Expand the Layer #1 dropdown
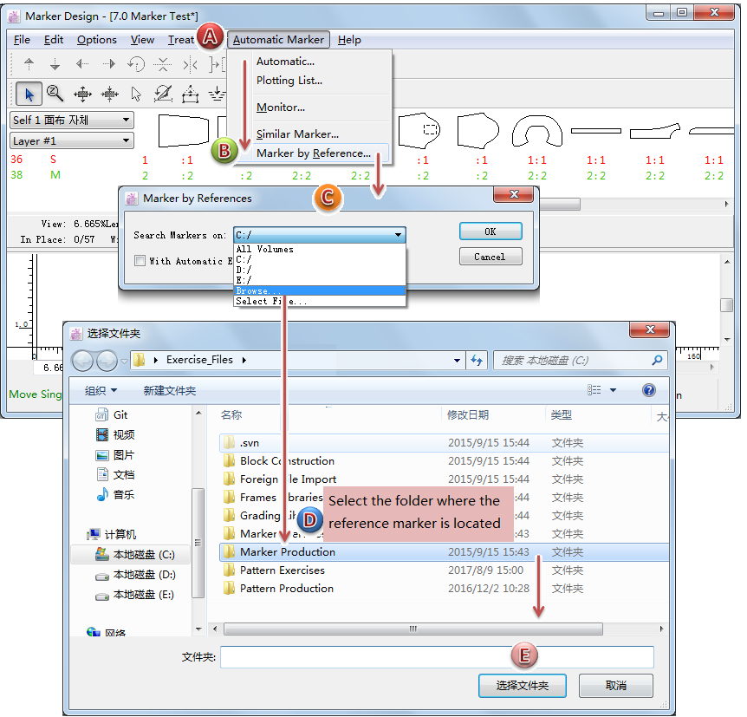The width and height of the screenshot is (747, 717). point(71,140)
